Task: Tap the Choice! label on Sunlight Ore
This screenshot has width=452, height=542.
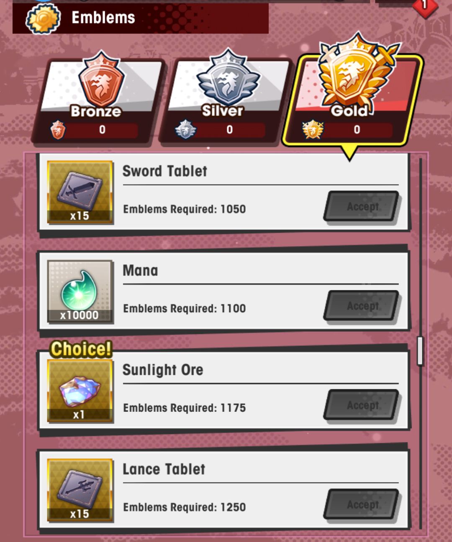Action: click(x=81, y=349)
